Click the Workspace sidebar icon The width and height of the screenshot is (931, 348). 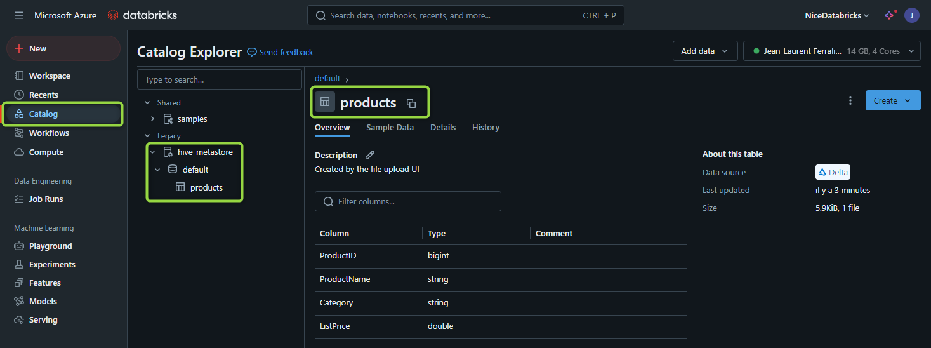coord(19,76)
